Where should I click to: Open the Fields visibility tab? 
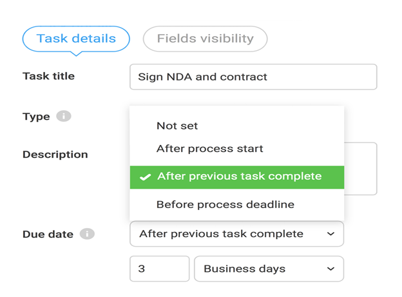(205, 39)
